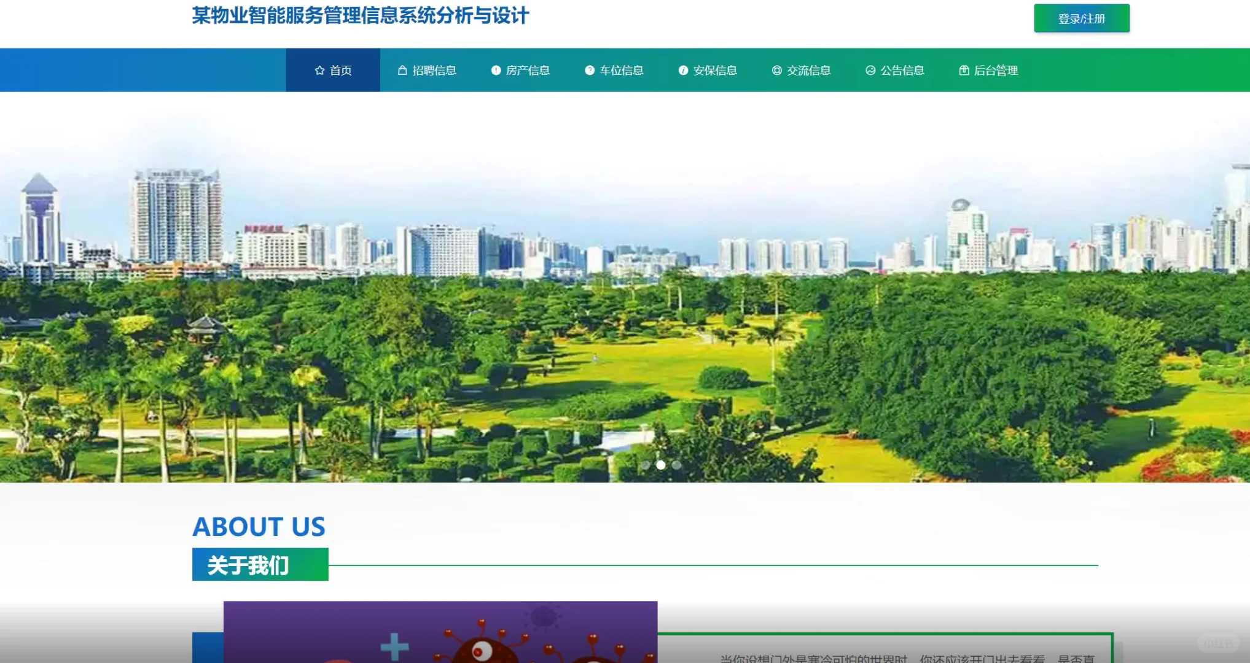This screenshot has height=663, width=1250.
Task: Switch to the 车位信息 tab
Action: [614, 70]
